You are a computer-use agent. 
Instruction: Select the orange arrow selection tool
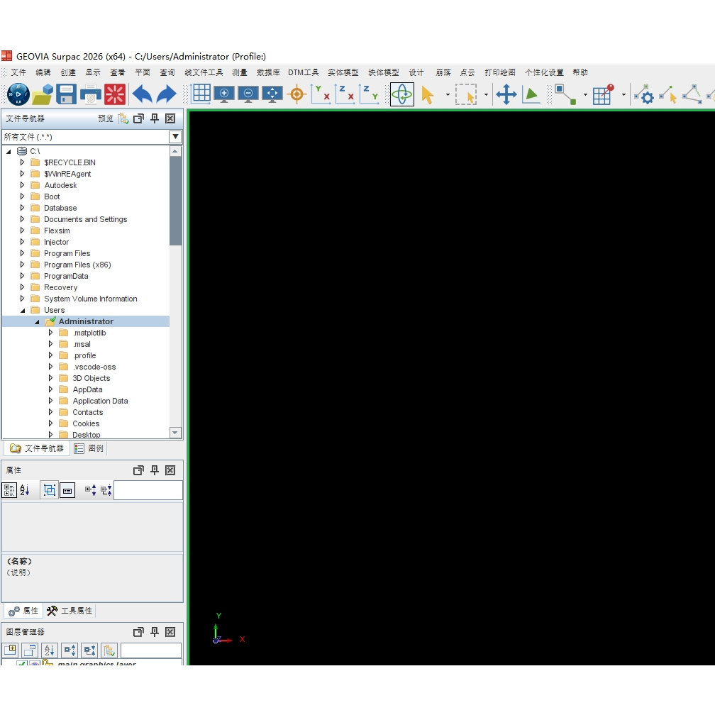tap(428, 95)
